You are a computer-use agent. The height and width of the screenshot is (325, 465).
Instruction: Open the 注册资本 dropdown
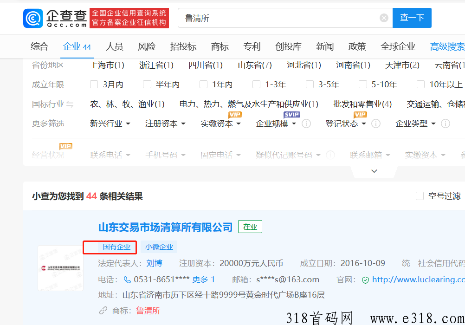pos(165,123)
